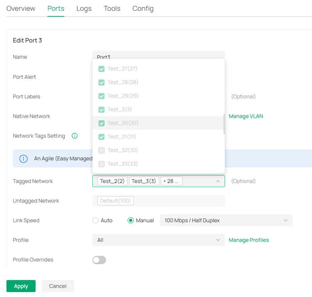Screen dimensions: 312x297
Task: Click the dropdown list scrollbar
Action: coord(223,124)
